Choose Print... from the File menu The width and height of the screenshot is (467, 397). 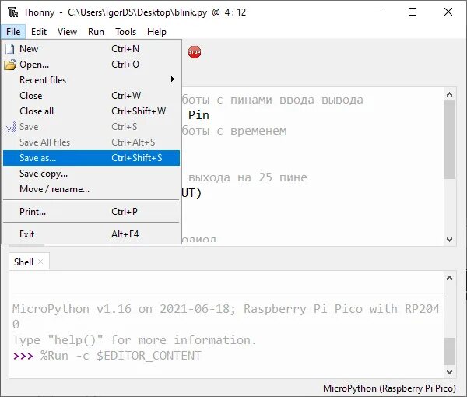point(91,212)
